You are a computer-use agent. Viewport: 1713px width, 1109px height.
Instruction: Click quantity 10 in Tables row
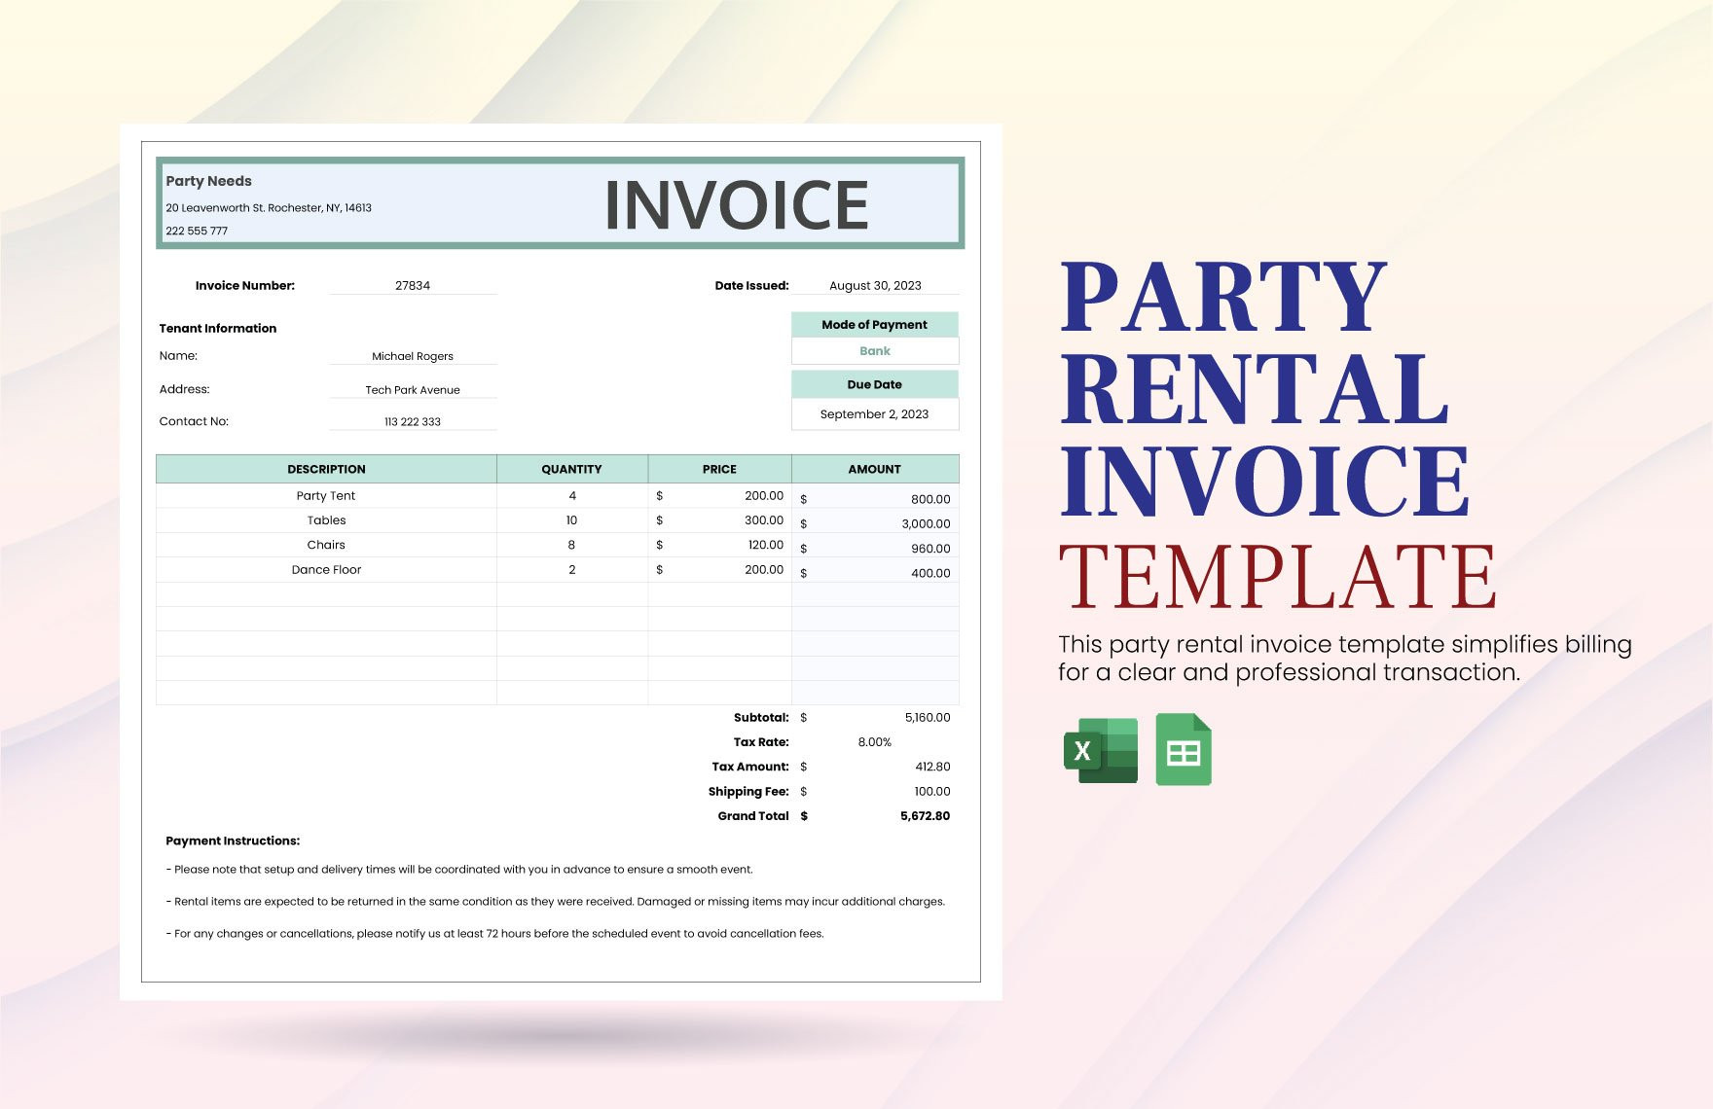tap(572, 520)
